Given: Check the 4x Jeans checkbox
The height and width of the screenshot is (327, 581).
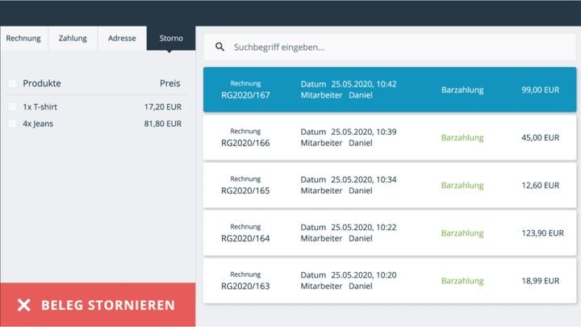Looking at the screenshot, I should click(13, 124).
